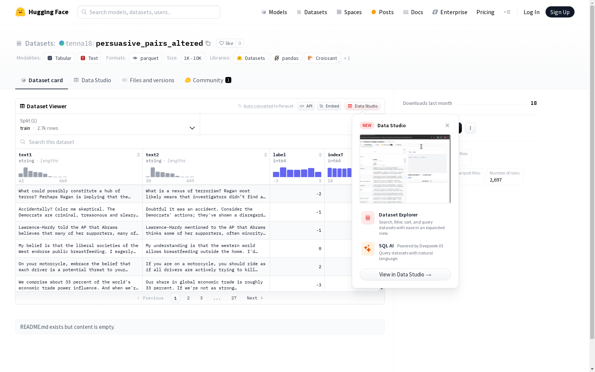The image size is (595, 372).
Task: Open the more navigation menu icon
Action: tap(507, 12)
